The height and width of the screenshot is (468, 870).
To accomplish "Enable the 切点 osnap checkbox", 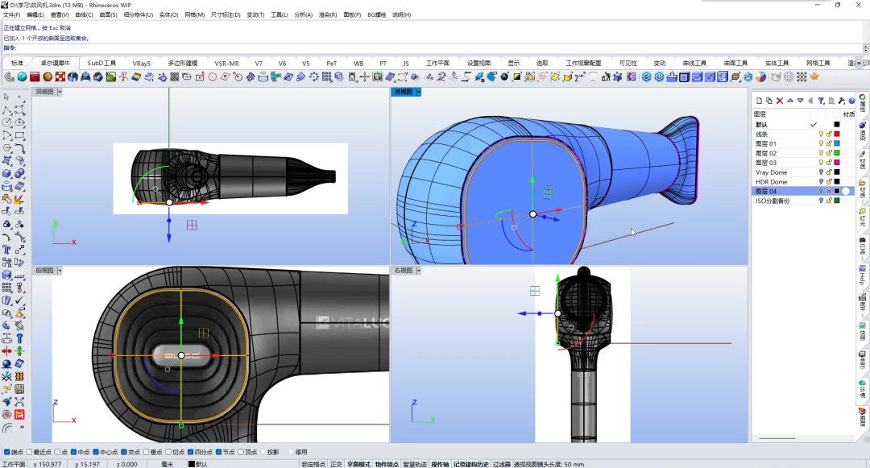I will [x=168, y=452].
